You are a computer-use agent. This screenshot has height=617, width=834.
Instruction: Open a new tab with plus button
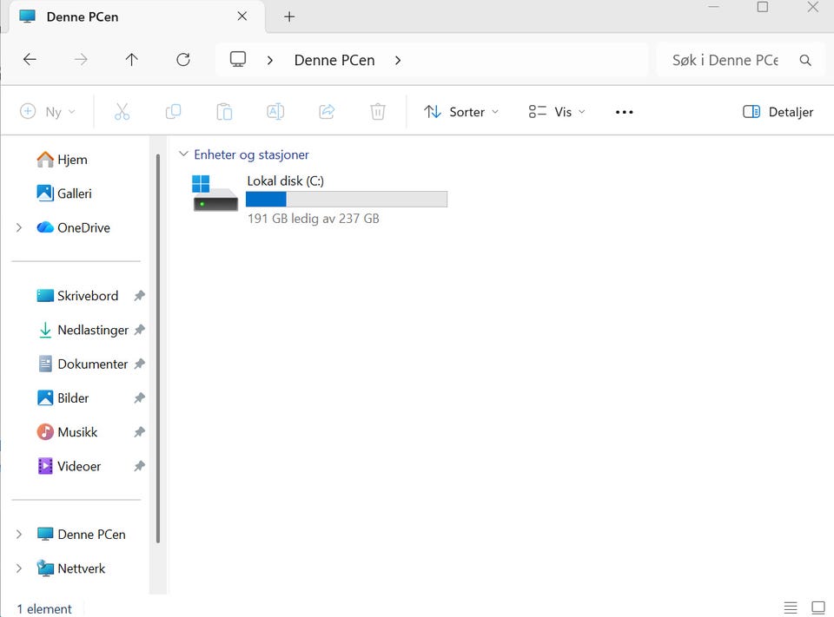[289, 16]
